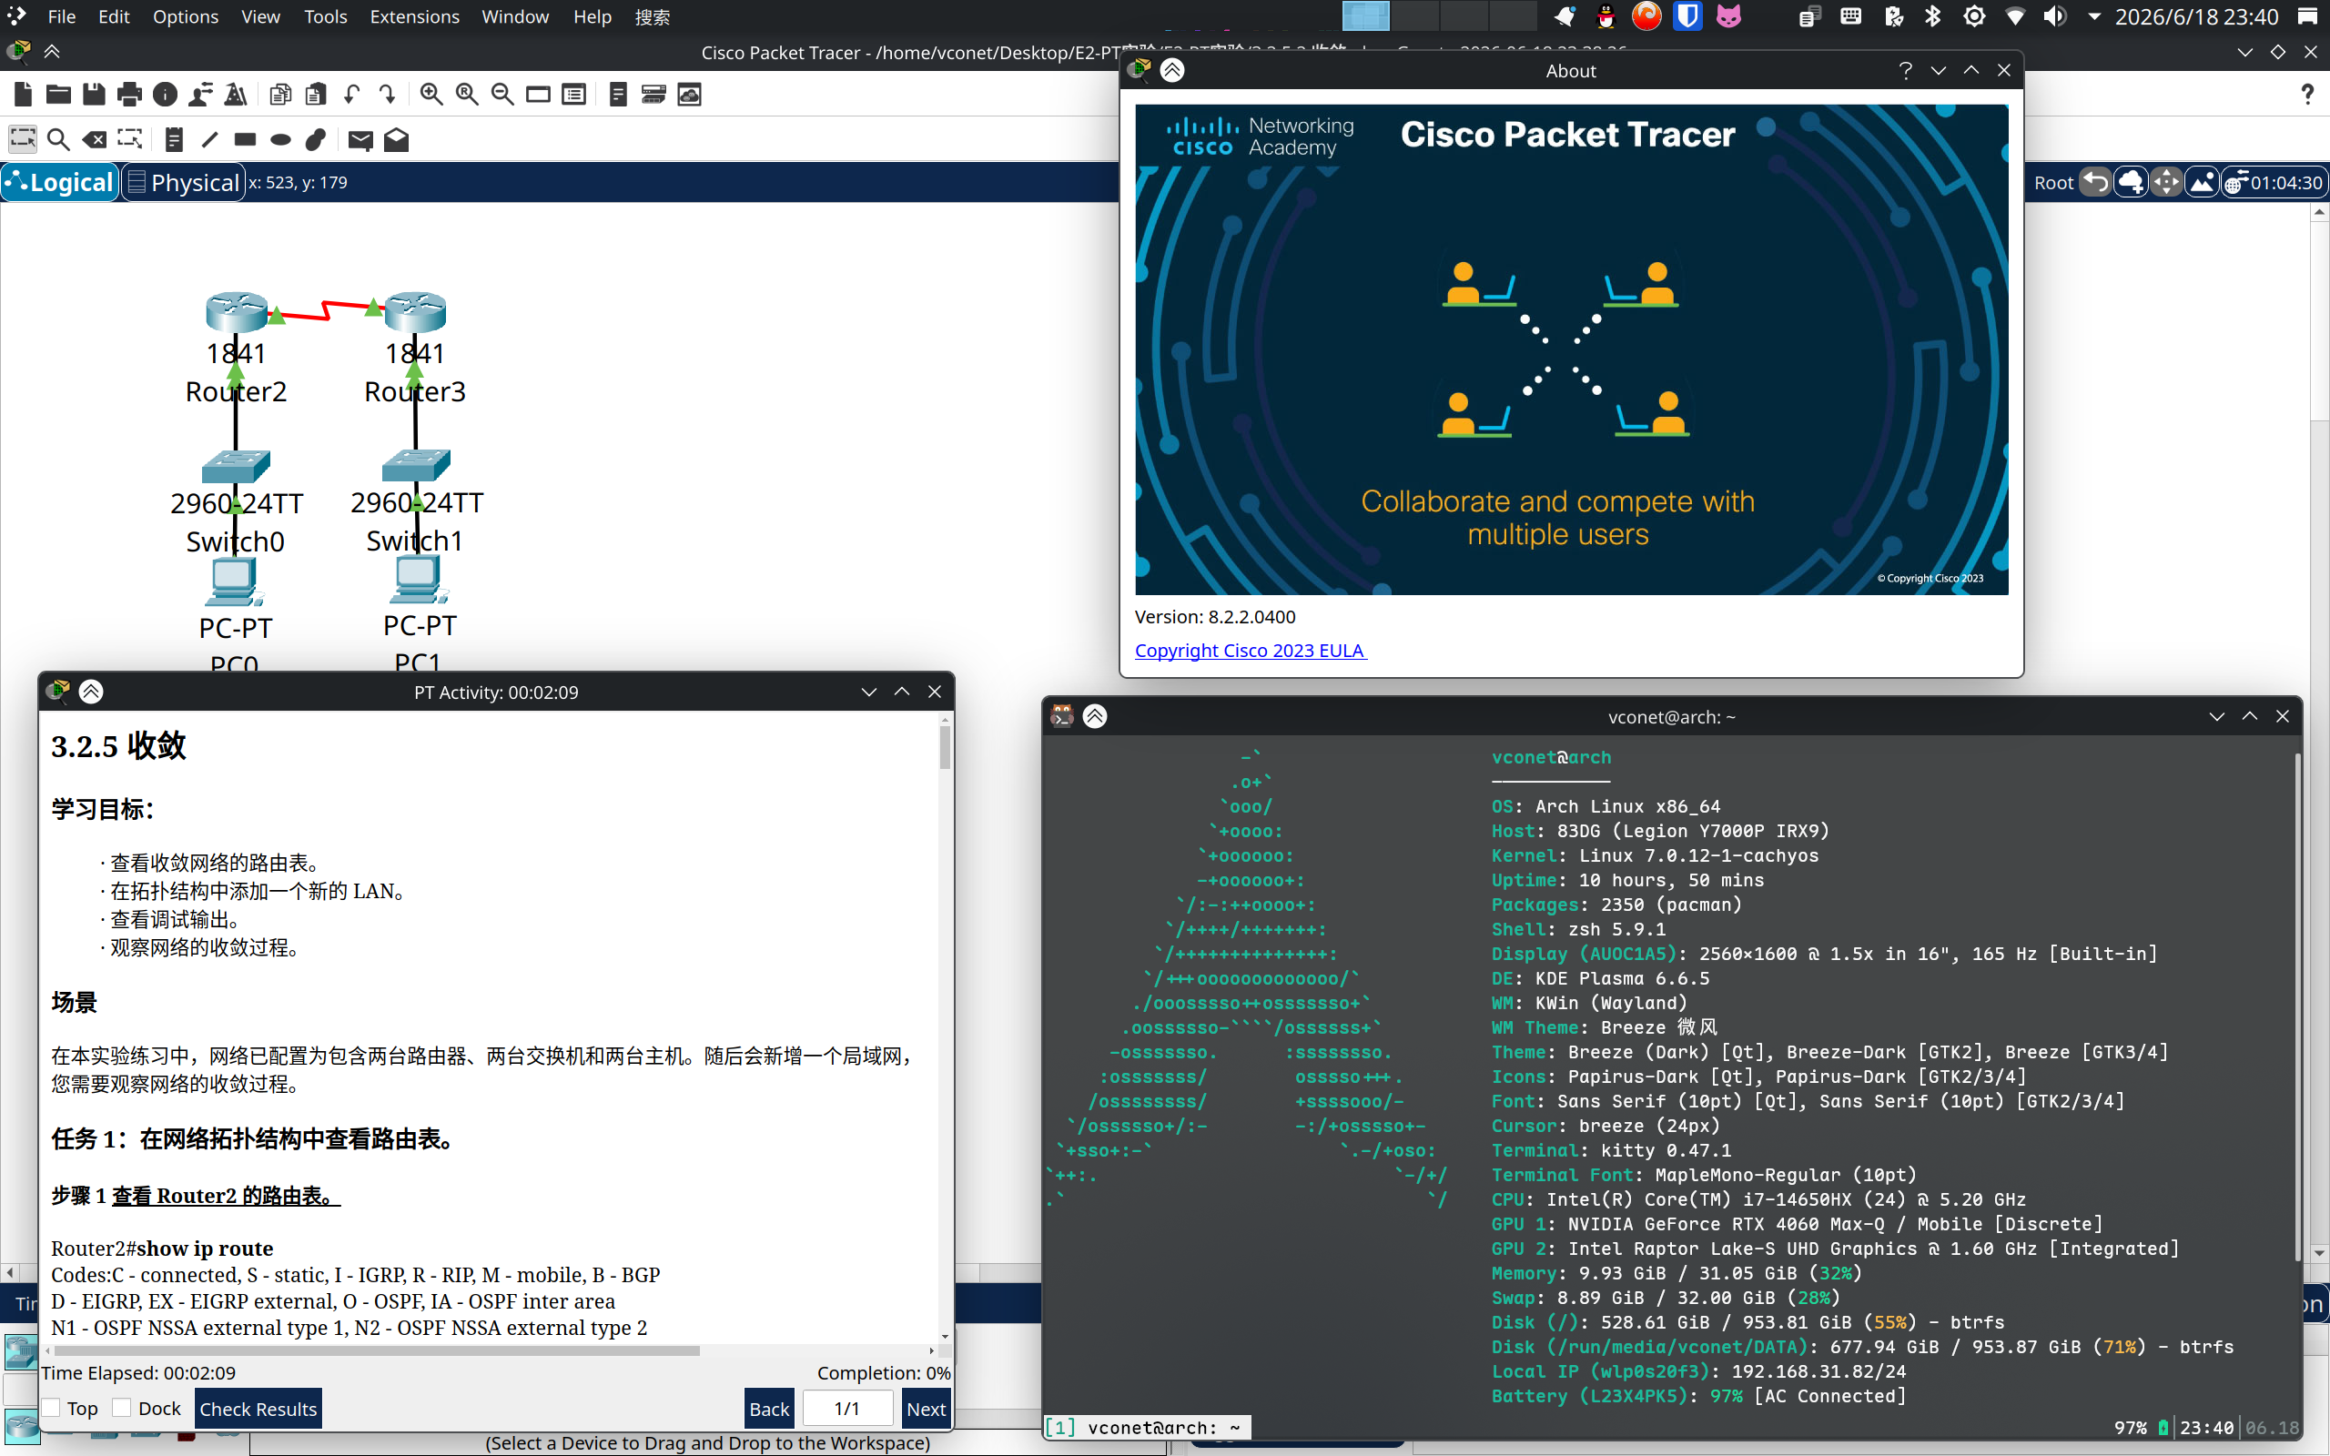Image resolution: width=2330 pixels, height=1456 pixels.
Task: Expand the system tray hidden icons arrow
Action: (x=2093, y=16)
